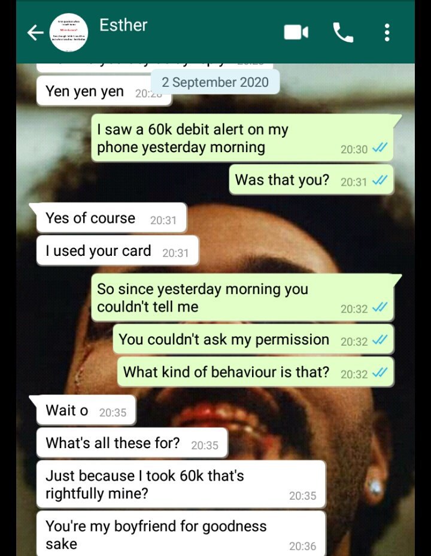Select the 'Yen yen yen' message
431x556 pixels.
coord(104,91)
